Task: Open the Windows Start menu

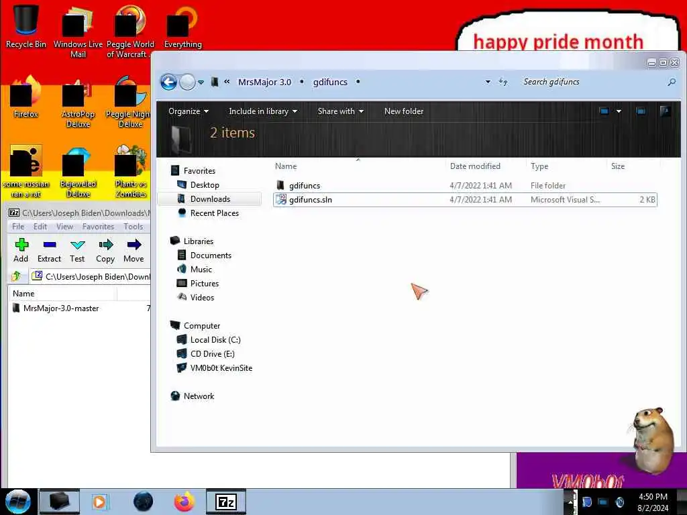Action: 17,502
